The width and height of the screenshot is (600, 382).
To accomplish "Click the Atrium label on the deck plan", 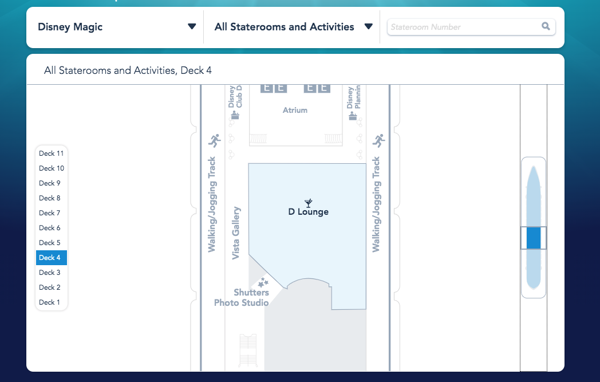I will coord(295,110).
